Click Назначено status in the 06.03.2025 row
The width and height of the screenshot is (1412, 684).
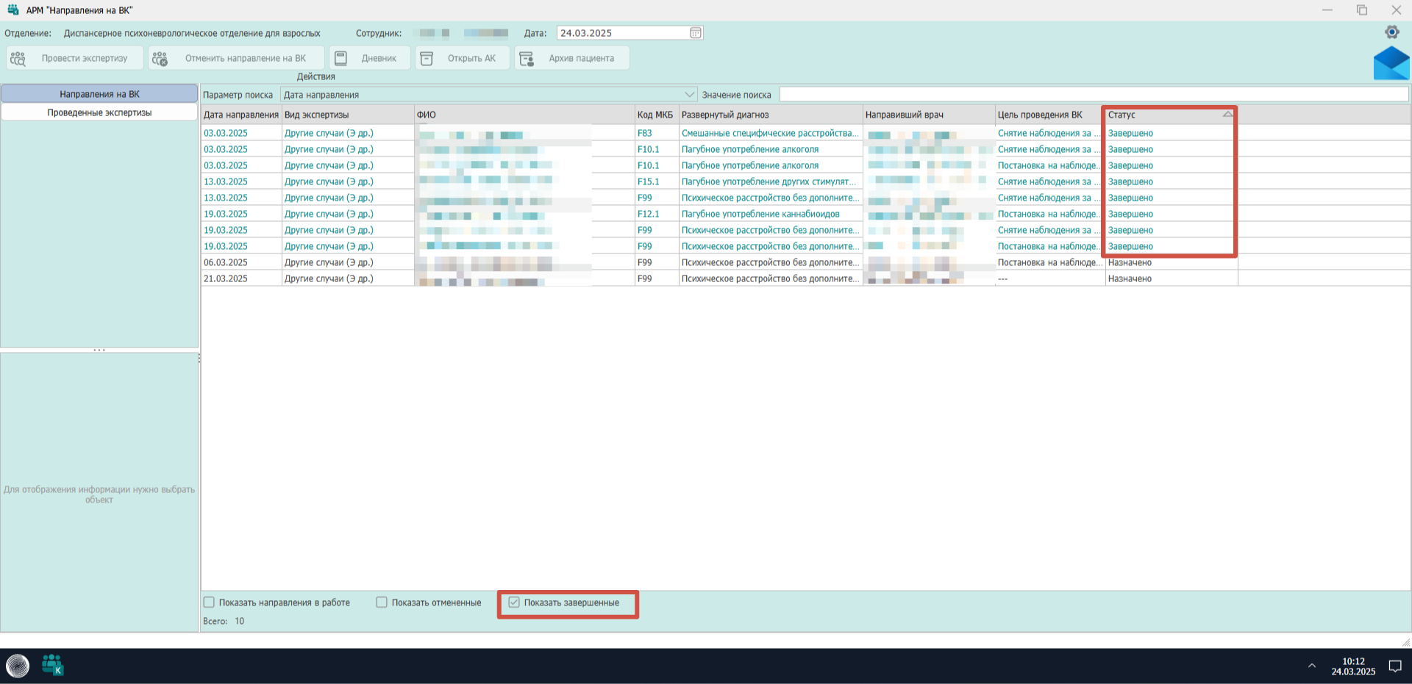[1130, 262]
